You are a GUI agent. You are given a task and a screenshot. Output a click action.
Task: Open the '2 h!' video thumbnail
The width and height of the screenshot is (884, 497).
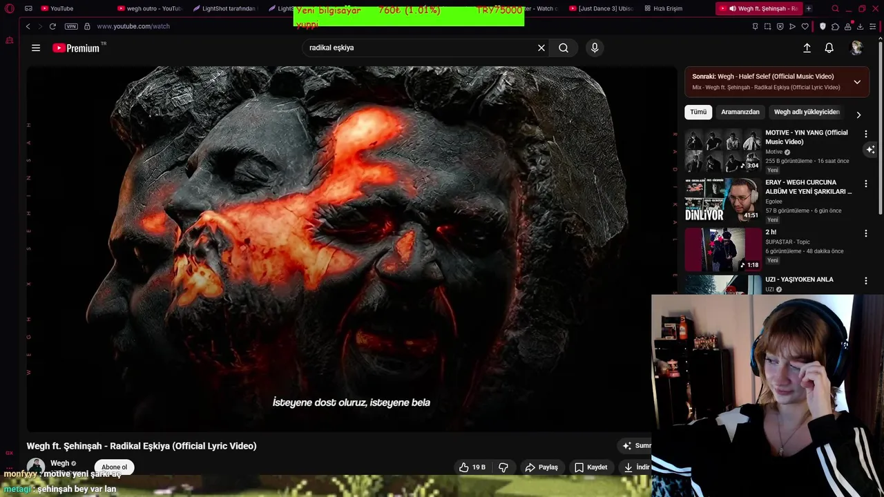[723, 249]
